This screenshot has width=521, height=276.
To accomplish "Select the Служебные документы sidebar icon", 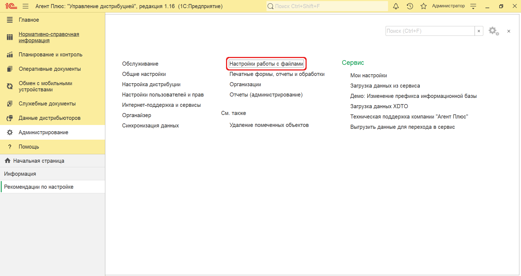I will 10,103.
